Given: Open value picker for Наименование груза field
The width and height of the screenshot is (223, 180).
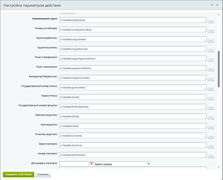Looking at the screenshot, I should 211,20.
